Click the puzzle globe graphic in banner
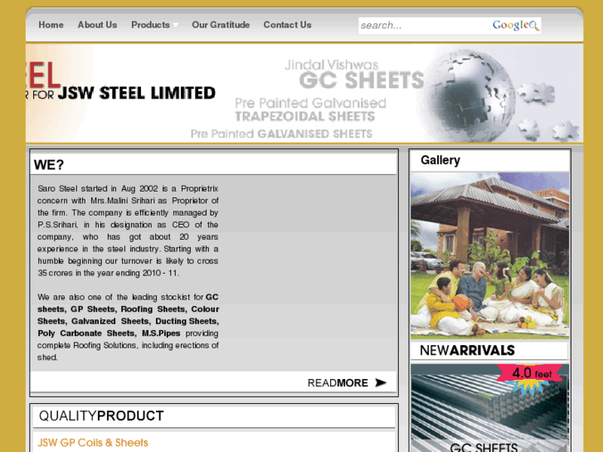The image size is (603, 452). (x=469, y=95)
